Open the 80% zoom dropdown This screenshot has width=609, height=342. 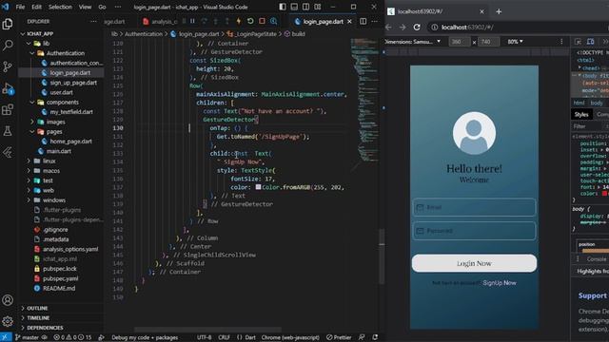click(515, 42)
